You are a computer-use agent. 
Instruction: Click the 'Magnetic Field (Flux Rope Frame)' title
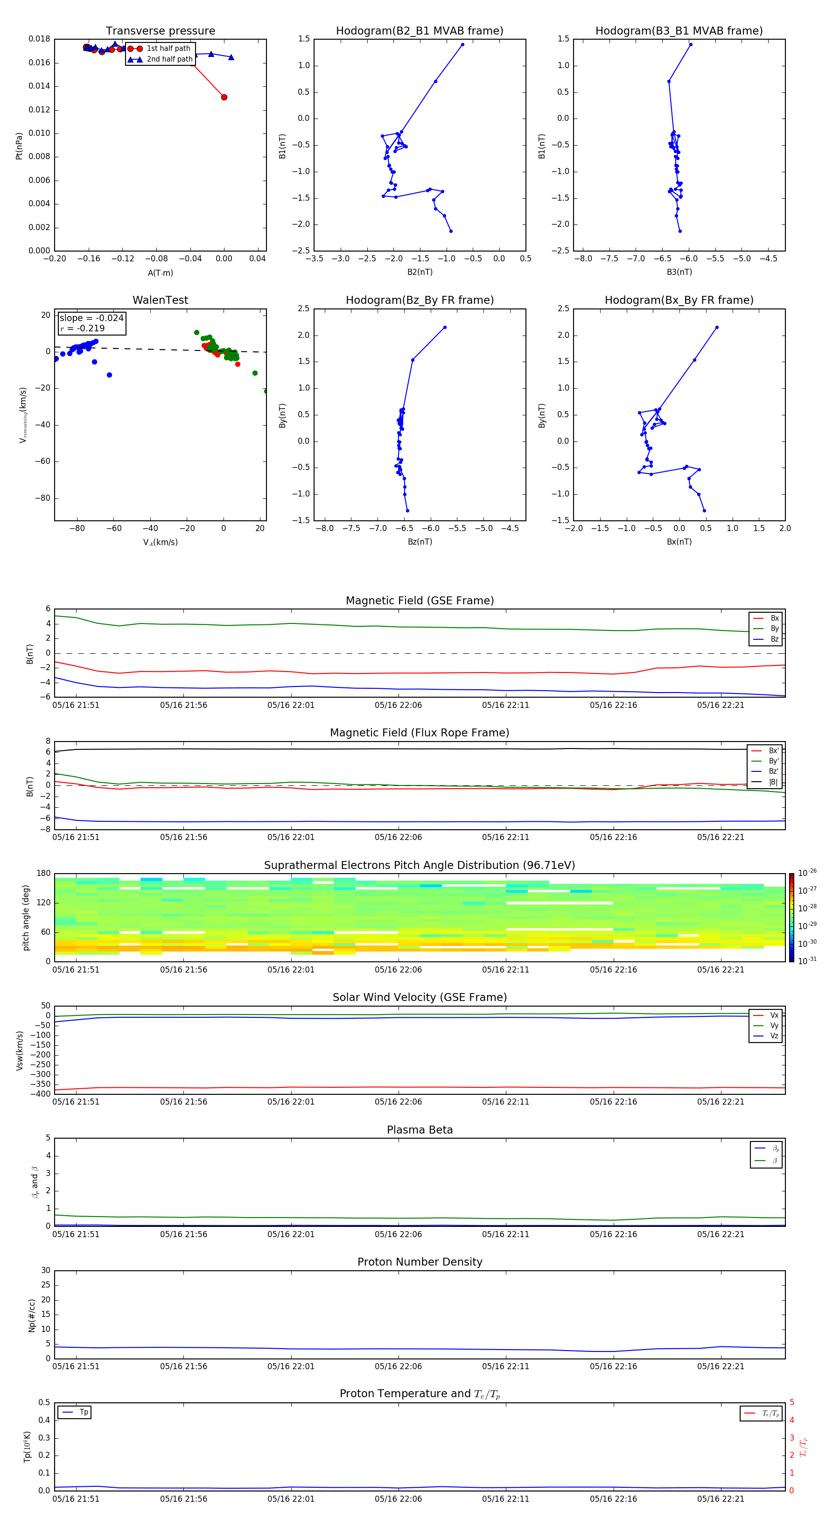coord(420,733)
